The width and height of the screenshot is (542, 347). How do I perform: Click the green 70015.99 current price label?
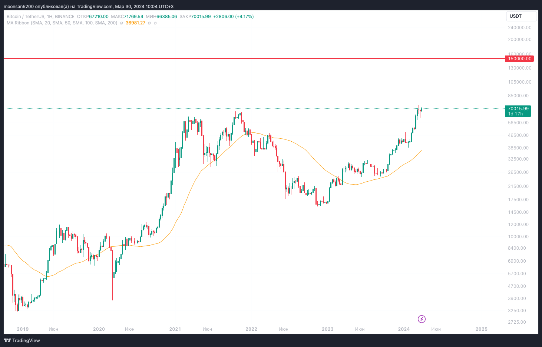coord(518,111)
